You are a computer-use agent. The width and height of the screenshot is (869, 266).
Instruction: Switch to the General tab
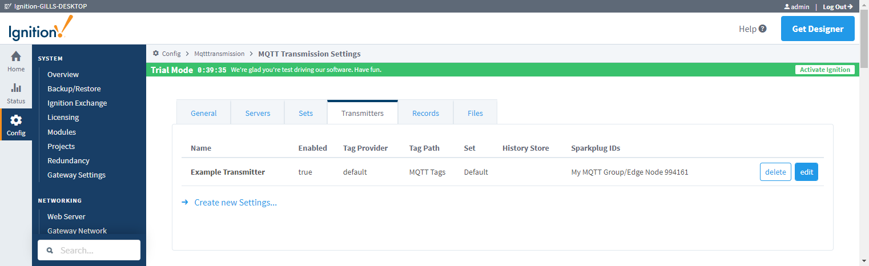click(x=203, y=112)
